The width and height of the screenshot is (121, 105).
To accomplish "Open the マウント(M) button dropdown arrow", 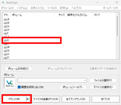I will (28, 99).
